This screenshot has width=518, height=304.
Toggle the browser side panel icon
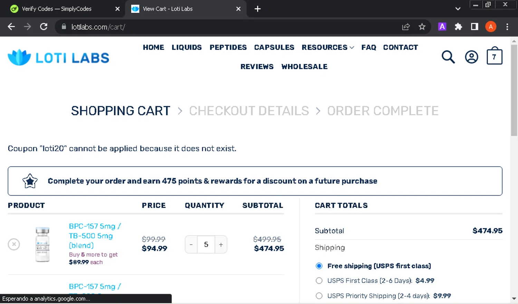pyautogui.click(x=474, y=27)
